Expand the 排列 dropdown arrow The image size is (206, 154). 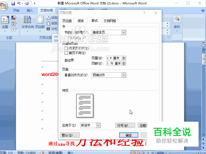[x=177, y=31]
